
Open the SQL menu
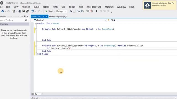[63, 7]
